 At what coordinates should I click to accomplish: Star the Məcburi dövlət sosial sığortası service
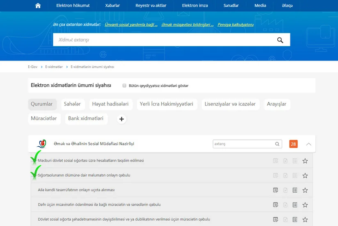click(305, 161)
